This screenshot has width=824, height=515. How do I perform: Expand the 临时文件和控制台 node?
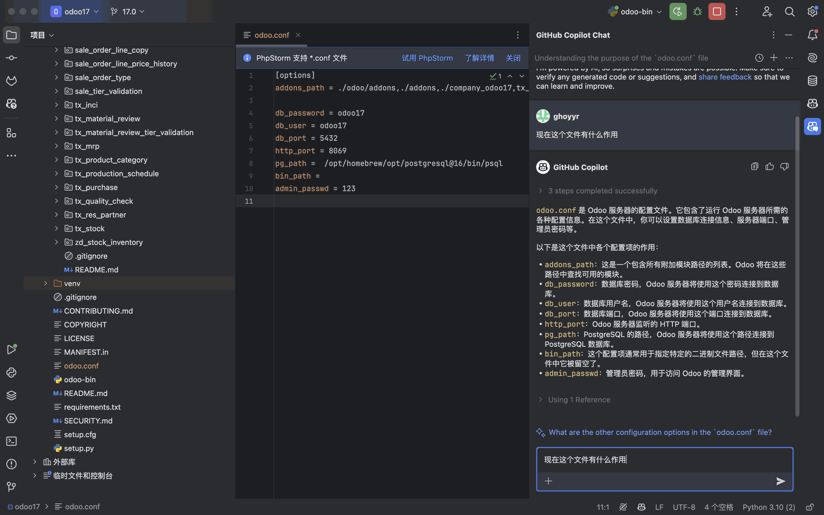(35, 476)
